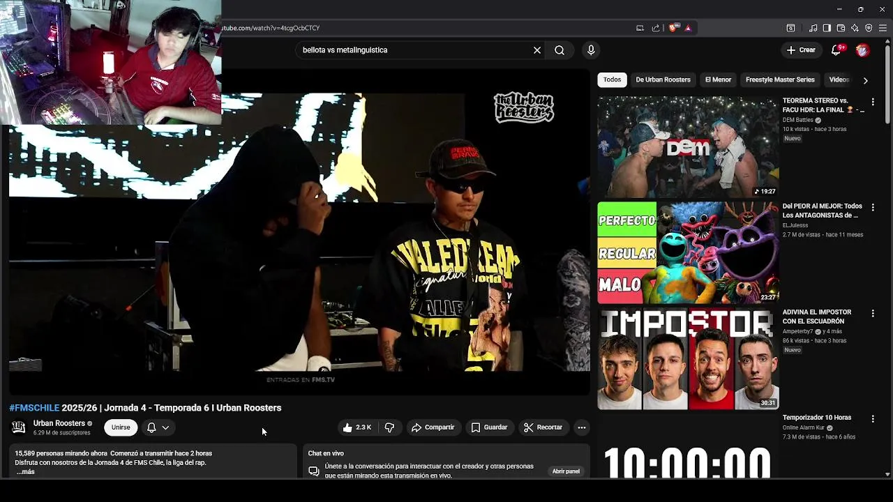Start voice search with microphone icon
Viewport: 893px width, 502px height.
[591, 50]
